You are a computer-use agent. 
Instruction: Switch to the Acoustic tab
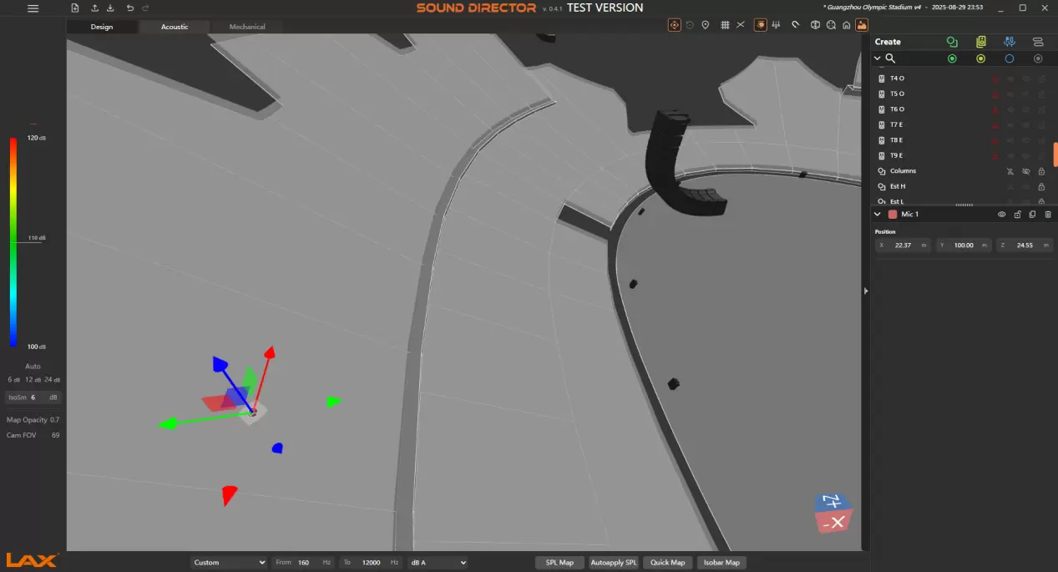175,27
